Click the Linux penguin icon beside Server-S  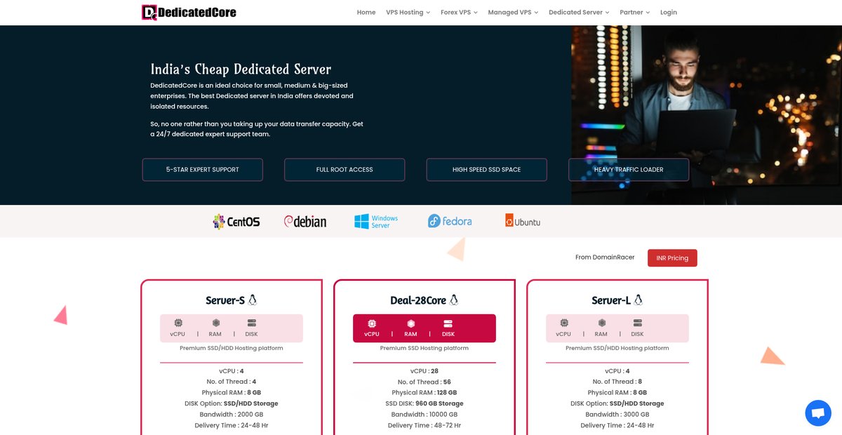point(253,300)
